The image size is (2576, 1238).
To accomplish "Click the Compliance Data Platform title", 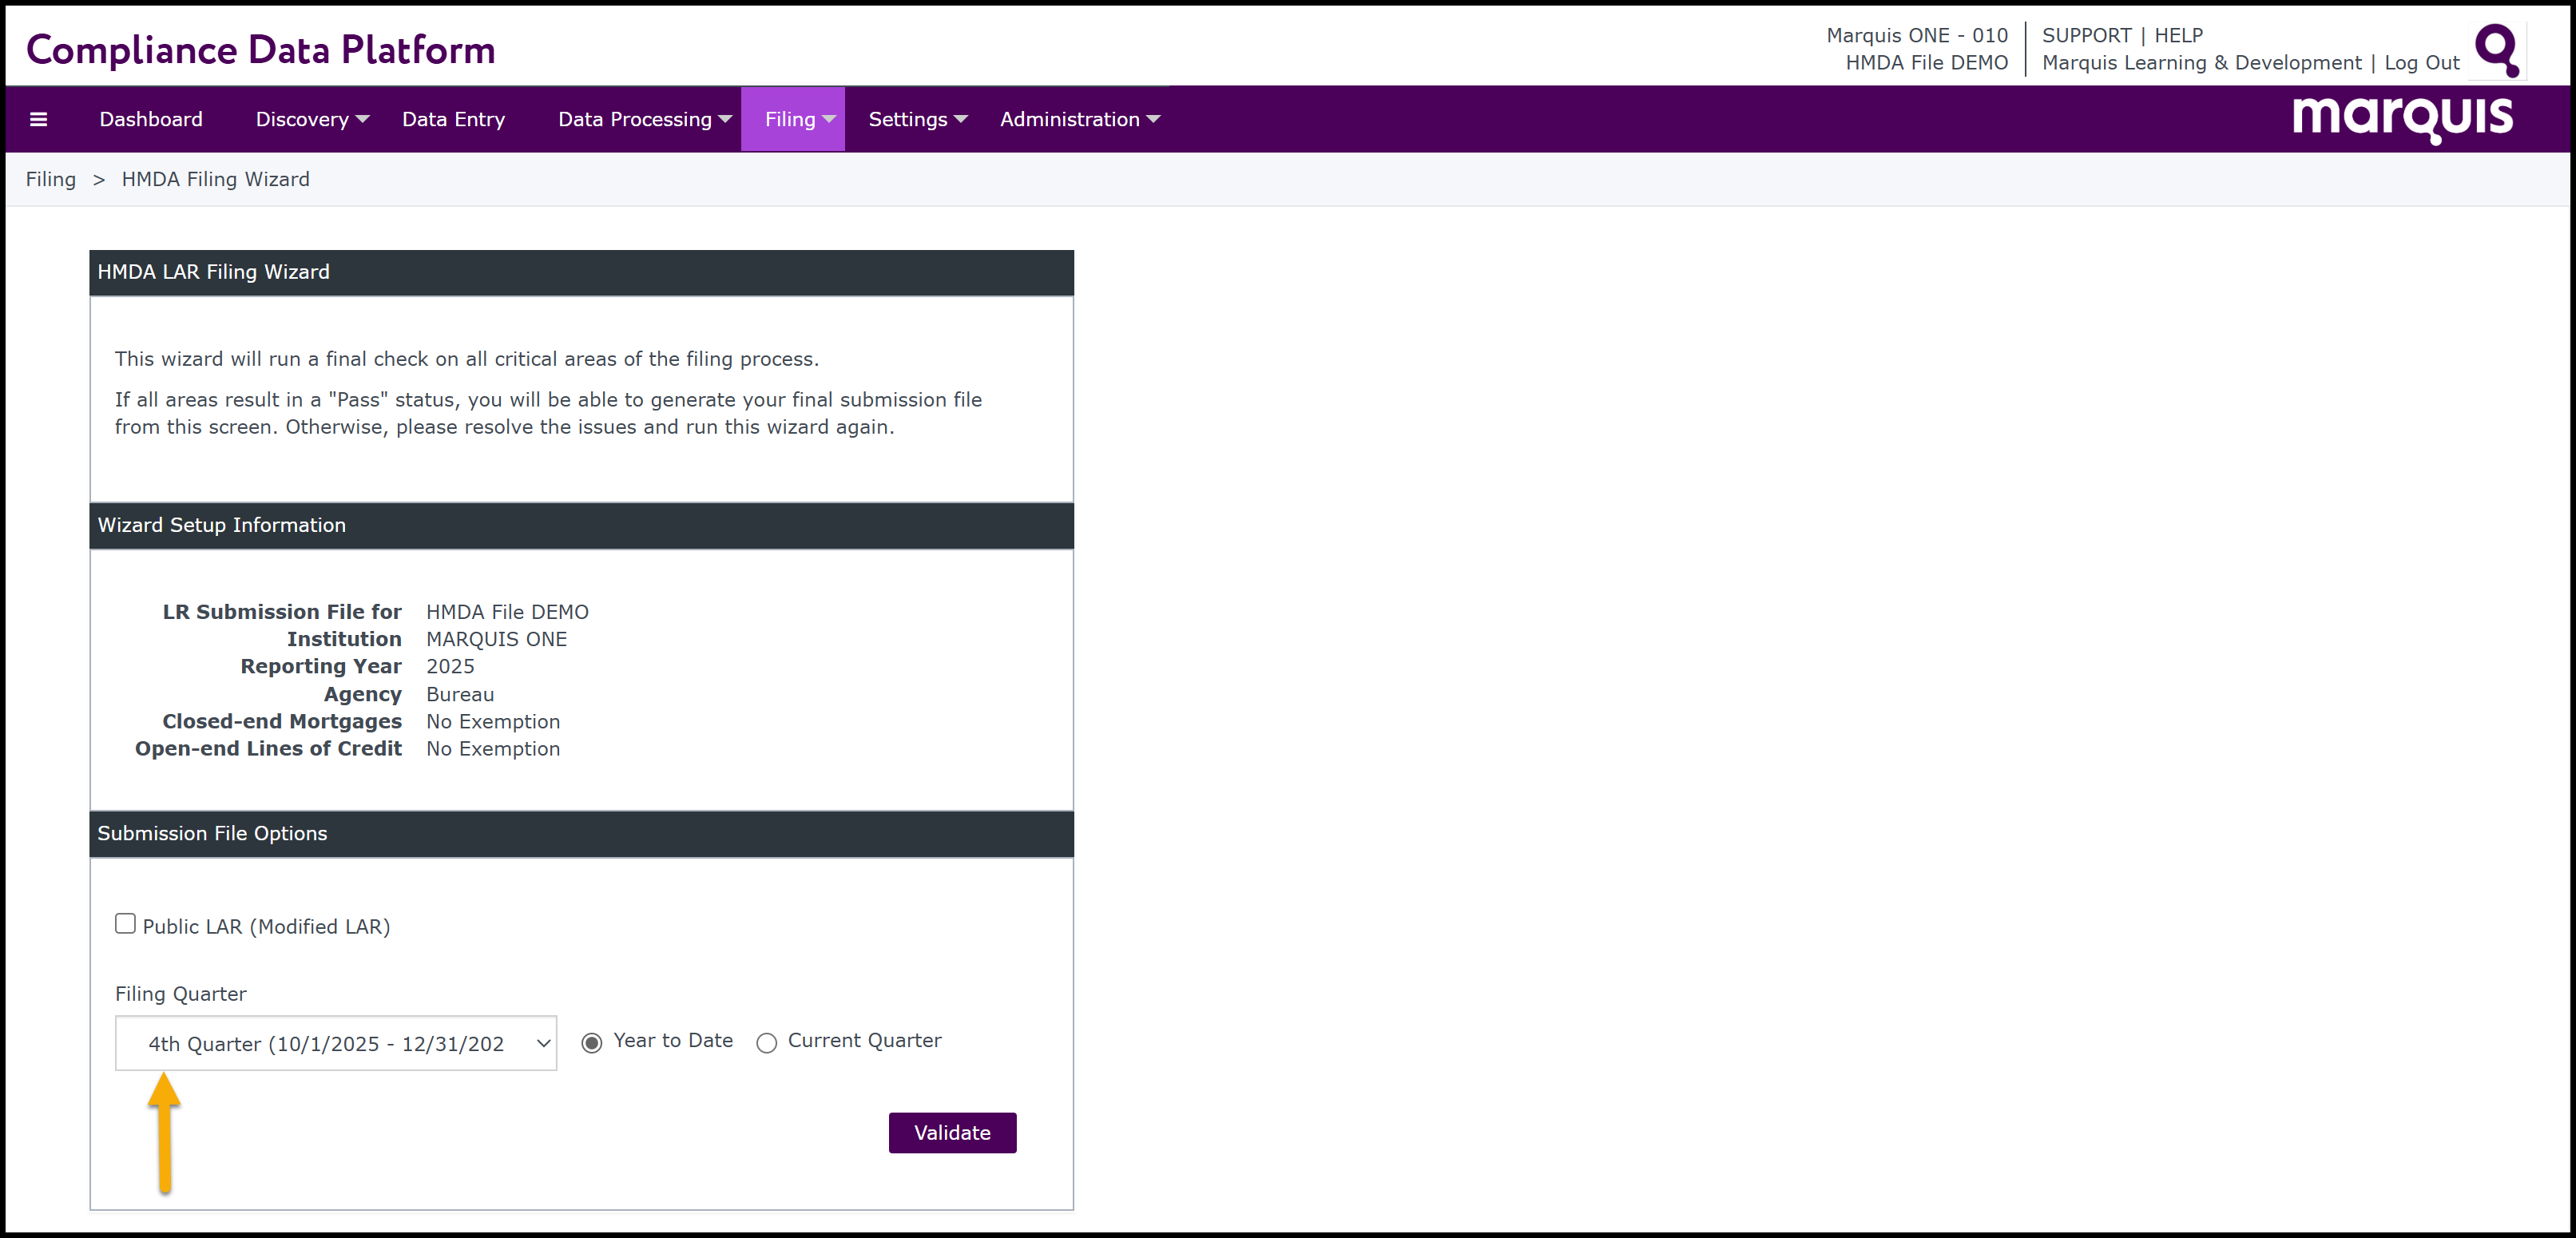I will tap(260, 49).
